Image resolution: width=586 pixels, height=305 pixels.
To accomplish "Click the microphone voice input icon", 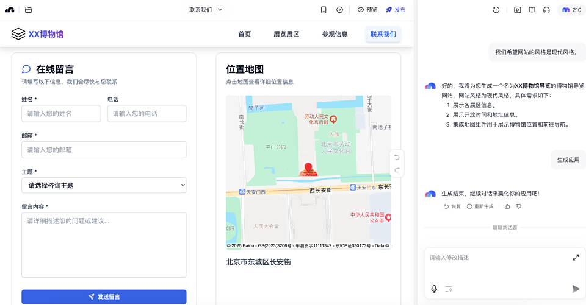I will coord(434,289).
